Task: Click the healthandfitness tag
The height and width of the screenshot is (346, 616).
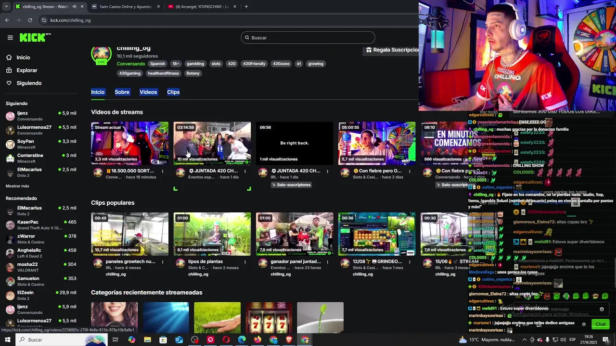Action: point(163,73)
